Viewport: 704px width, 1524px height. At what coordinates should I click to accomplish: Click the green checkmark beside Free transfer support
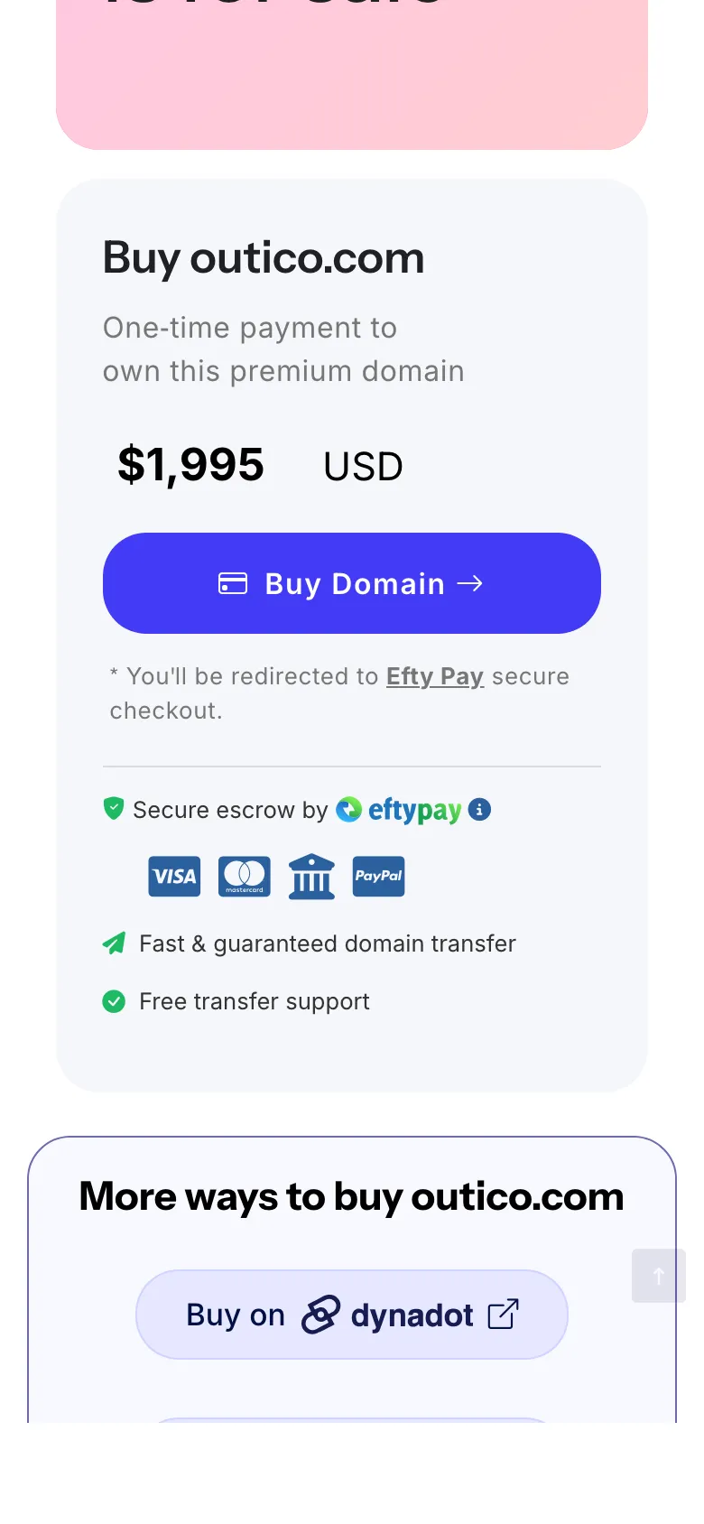(x=114, y=1001)
